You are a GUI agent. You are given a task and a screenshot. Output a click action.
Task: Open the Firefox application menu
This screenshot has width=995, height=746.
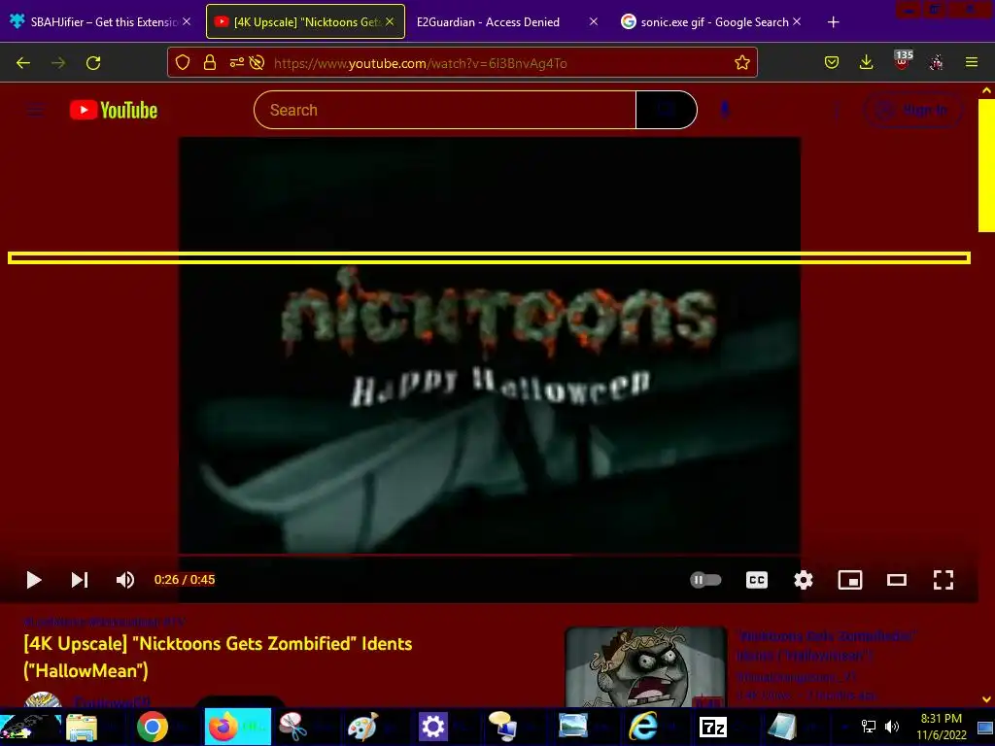pos(972,62)
